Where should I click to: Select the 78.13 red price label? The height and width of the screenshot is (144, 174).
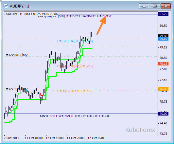click(x=163, y=64)
